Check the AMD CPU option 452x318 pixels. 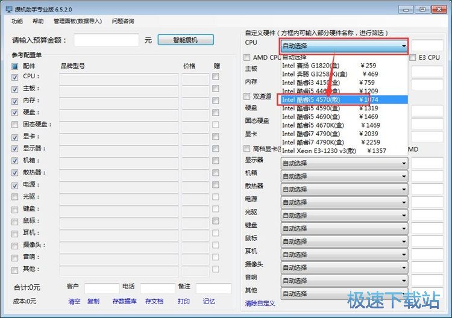[x=246, y=57]
